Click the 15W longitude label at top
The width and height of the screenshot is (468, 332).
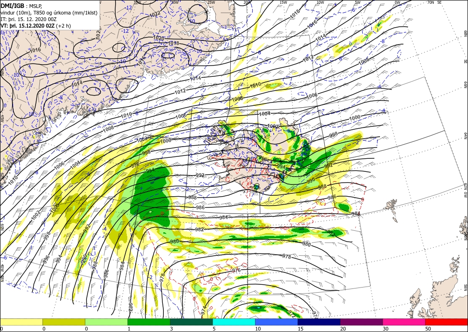pos(284,2)
